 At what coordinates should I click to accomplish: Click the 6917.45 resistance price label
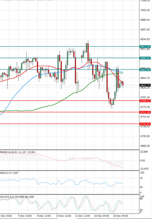click(145, 47)
